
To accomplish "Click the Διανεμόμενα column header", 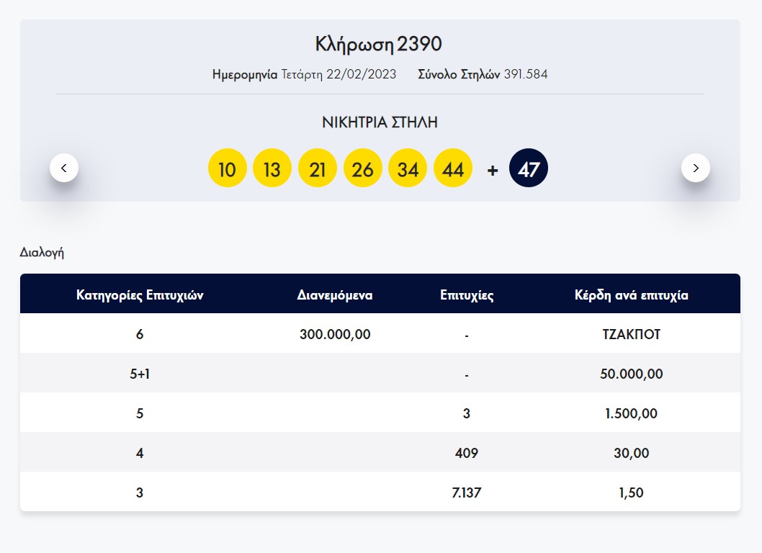I will (x=334, y=295).
